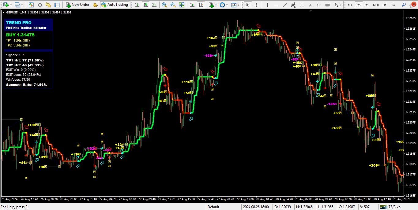Screen dimensions: 418x210
Task: Switch to the H1 timeframe
Action: pos(385,5)
